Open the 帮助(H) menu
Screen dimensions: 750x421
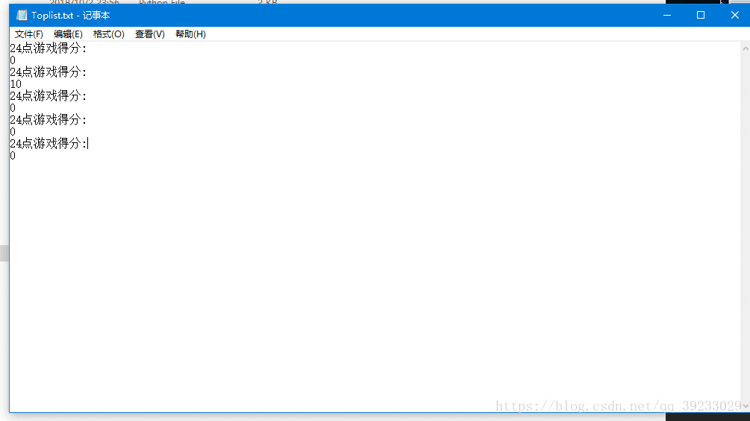pyautogui.click(x=190, y=34)
